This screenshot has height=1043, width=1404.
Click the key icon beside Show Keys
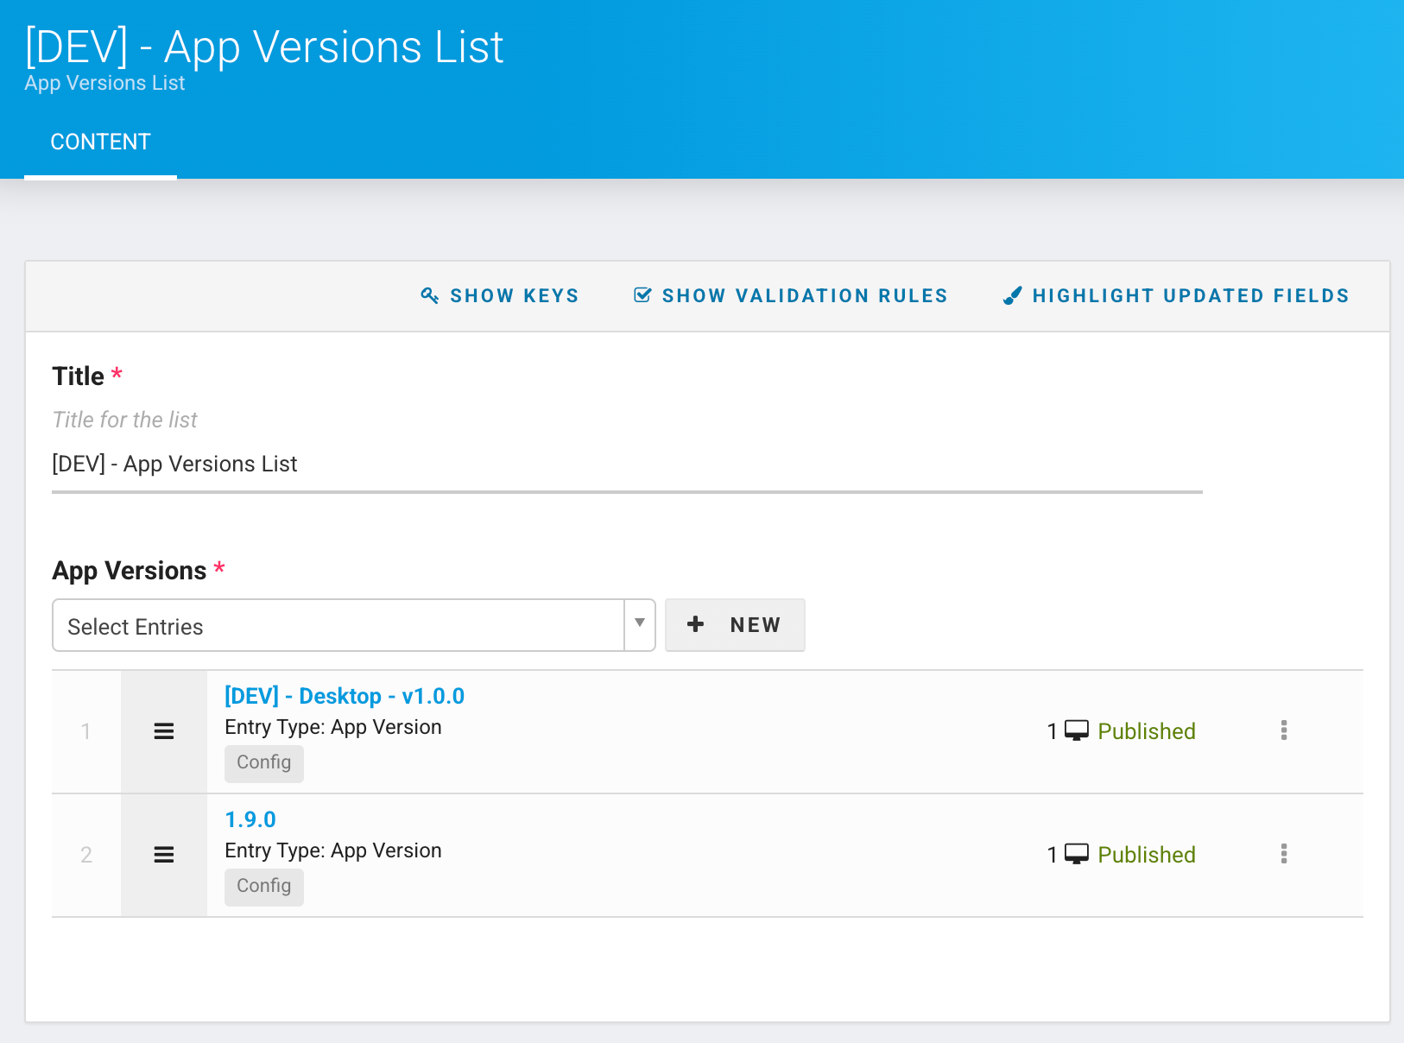(429, 295)
